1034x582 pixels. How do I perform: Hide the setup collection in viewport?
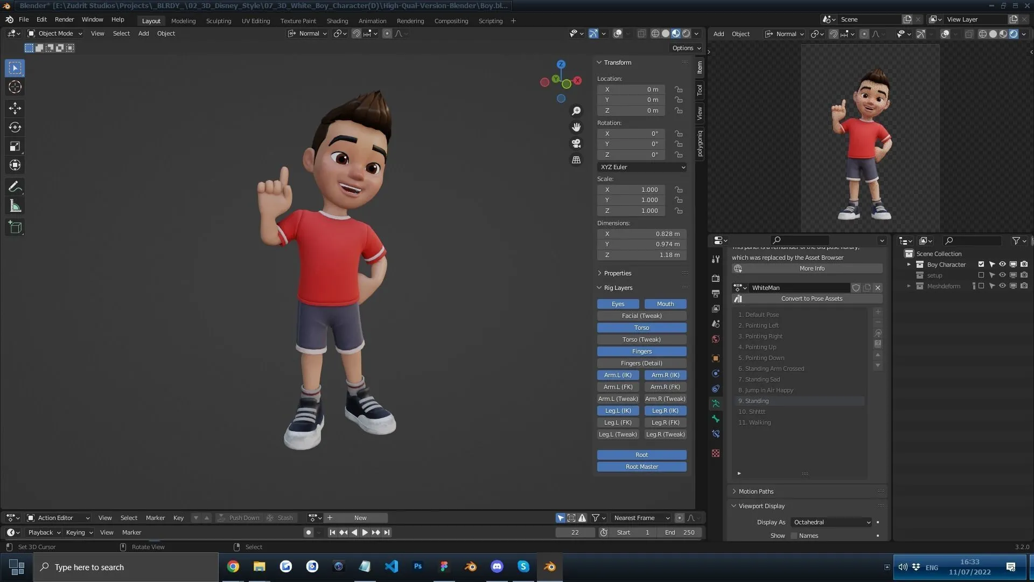1002,275
